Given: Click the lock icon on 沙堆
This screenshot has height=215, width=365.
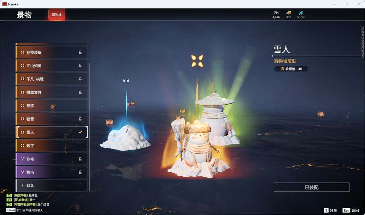Looking at the screenshot, I should 80,159.
